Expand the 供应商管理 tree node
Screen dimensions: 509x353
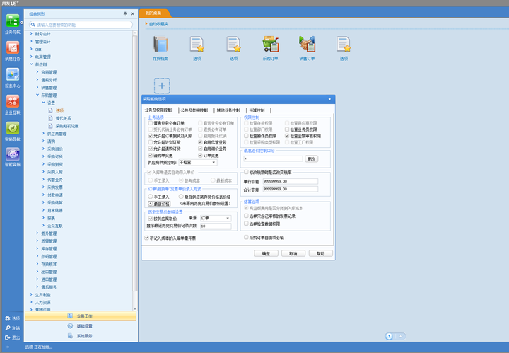44,133
